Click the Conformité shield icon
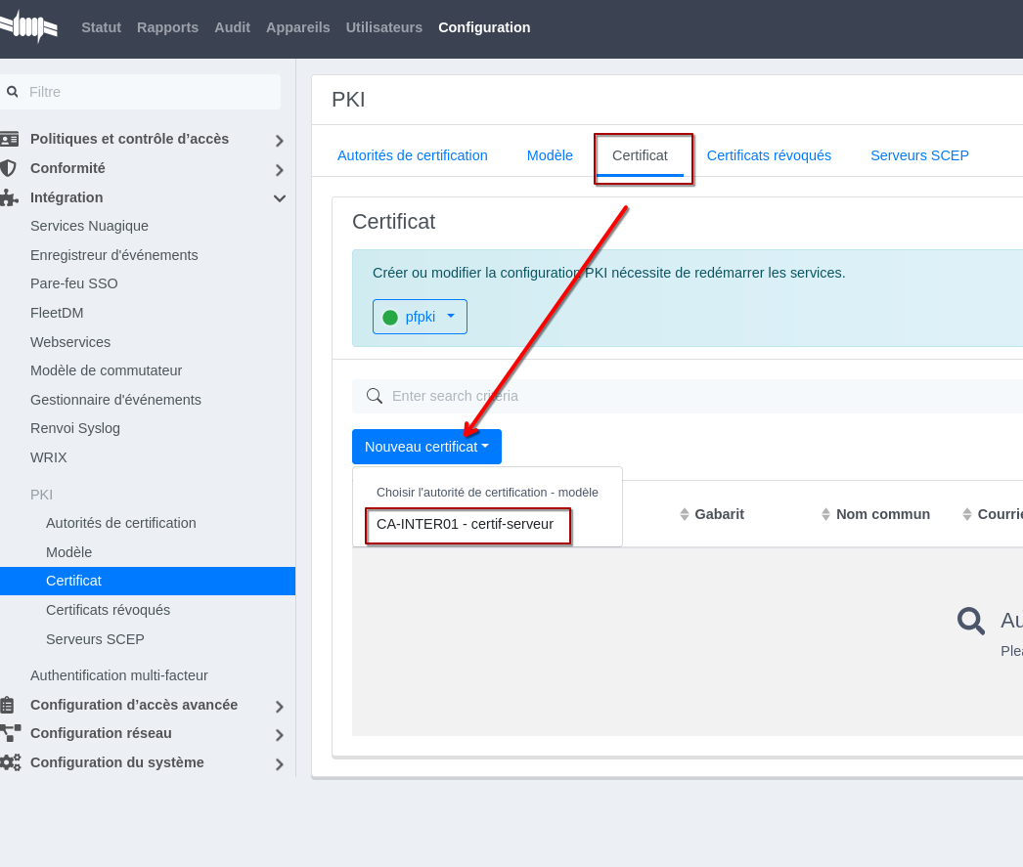The width and height of the screenshot is (1023, 867). click(9, 168)
